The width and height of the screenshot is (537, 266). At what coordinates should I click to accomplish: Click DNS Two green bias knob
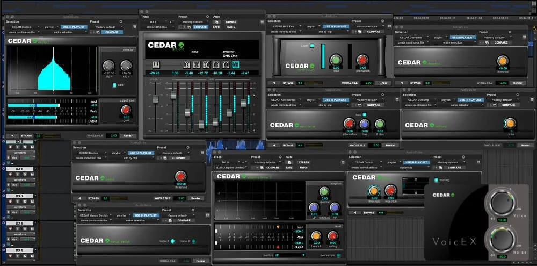336,60
